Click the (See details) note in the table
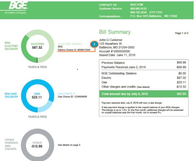This screenshot has width=195, height=161. pos(143,87)
